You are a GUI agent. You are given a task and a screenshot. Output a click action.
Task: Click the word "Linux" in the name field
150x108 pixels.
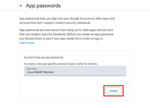[31, 72]
